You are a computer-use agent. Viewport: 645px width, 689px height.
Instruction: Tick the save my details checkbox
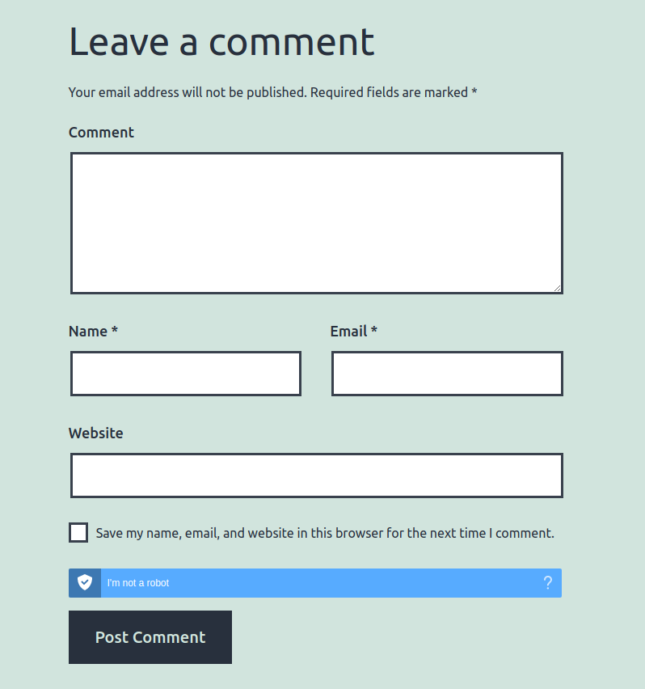pos(78,533)
